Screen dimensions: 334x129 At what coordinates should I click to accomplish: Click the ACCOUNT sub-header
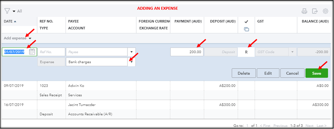click(x=77, y=28)
